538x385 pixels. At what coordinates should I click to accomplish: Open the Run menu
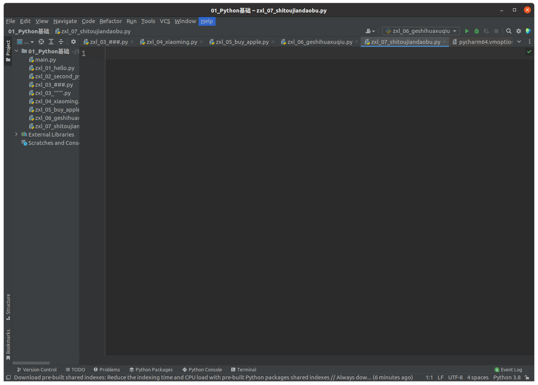[x=131, y=21]
